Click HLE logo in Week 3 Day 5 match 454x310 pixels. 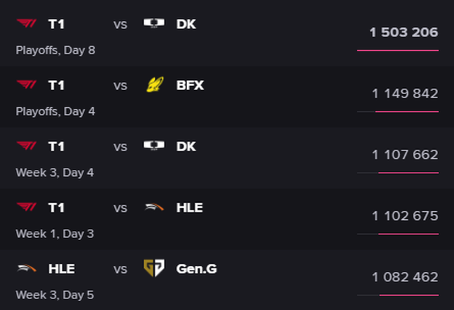tap(27, 268)
